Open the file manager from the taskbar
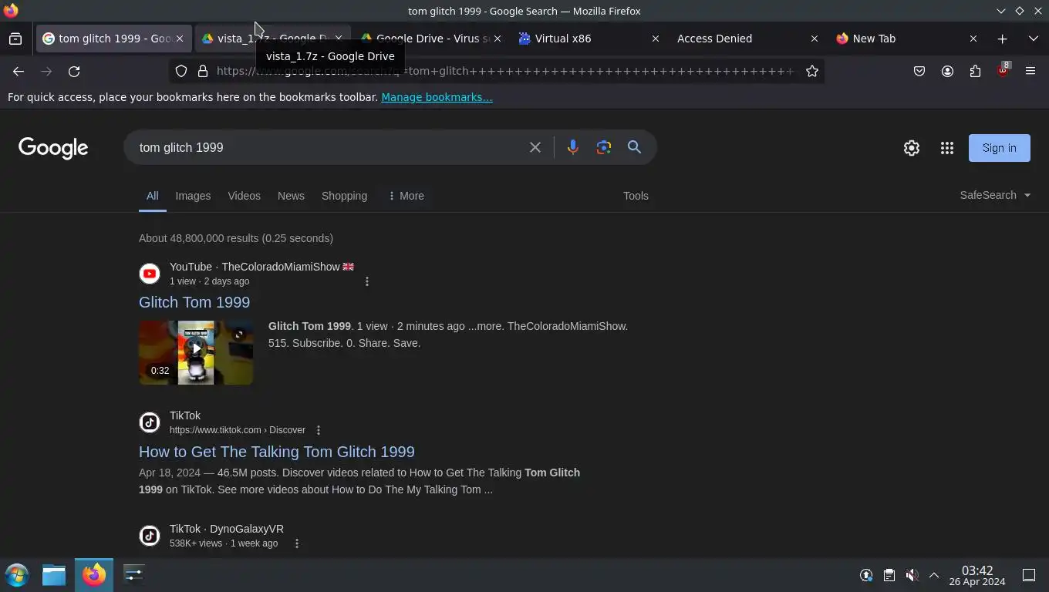Screen dimensions: 1049x592 [54, 575]
